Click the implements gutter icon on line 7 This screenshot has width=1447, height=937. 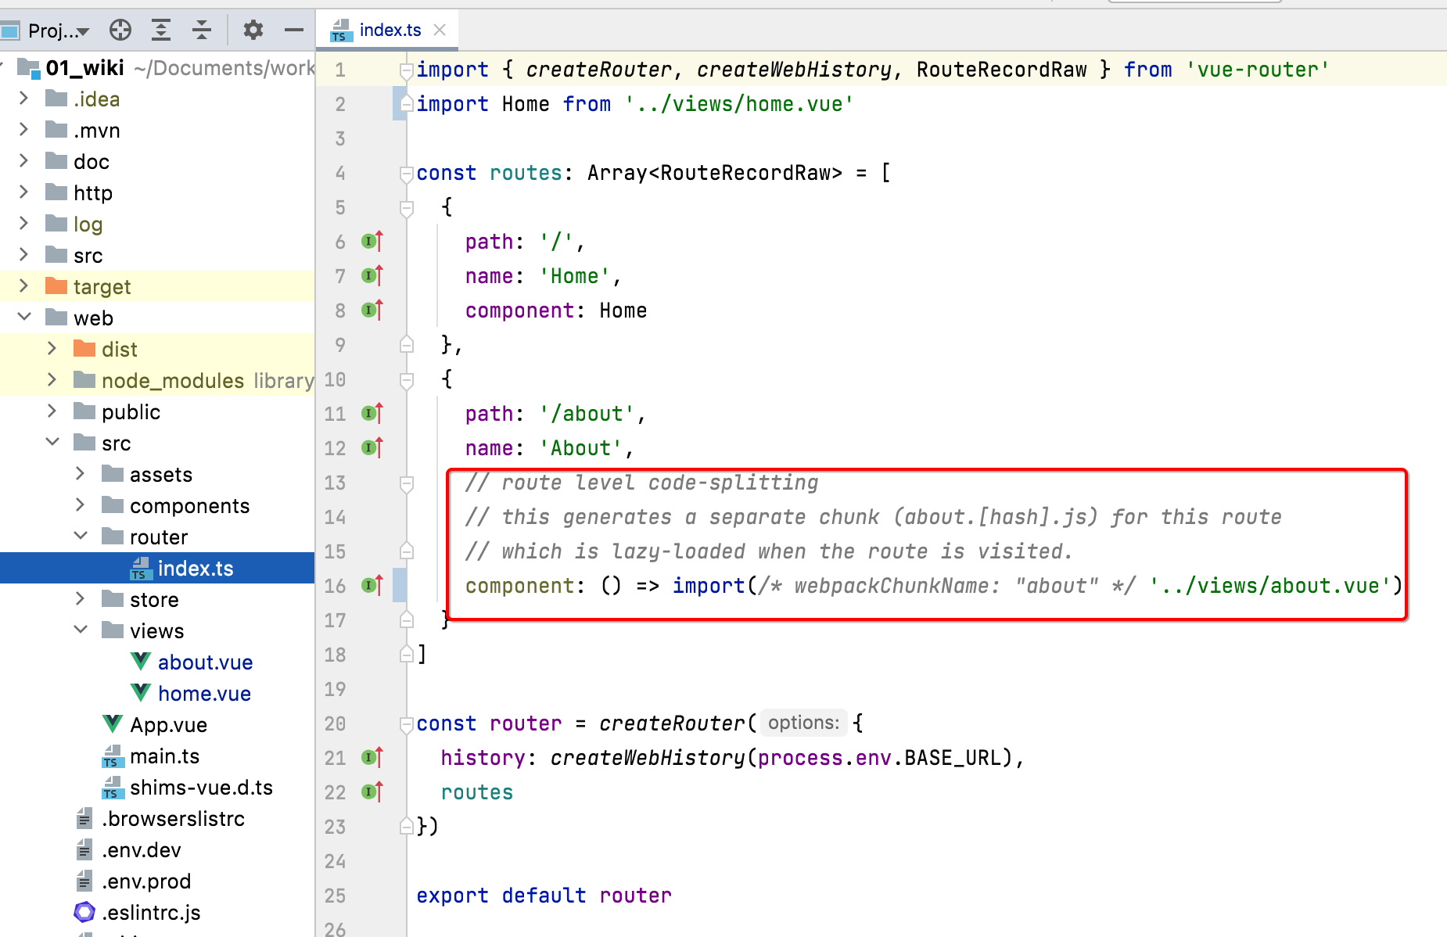pyautogui.click(x=372, y=276)
